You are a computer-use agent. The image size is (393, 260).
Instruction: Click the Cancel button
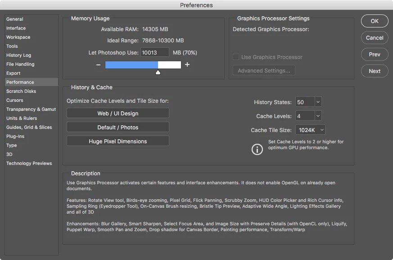coord(375,38)
